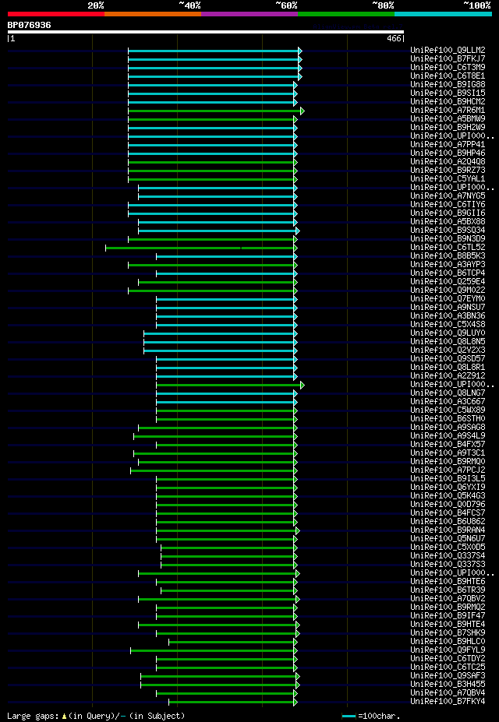Click the cyan ~100% identity legend segment
The height and width of the screenshot is (722, 499).
tap(443, 14)
